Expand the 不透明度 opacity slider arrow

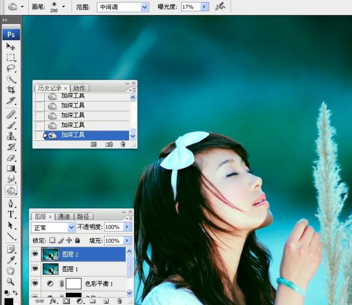pyautogui.click(x=127, y=227)
